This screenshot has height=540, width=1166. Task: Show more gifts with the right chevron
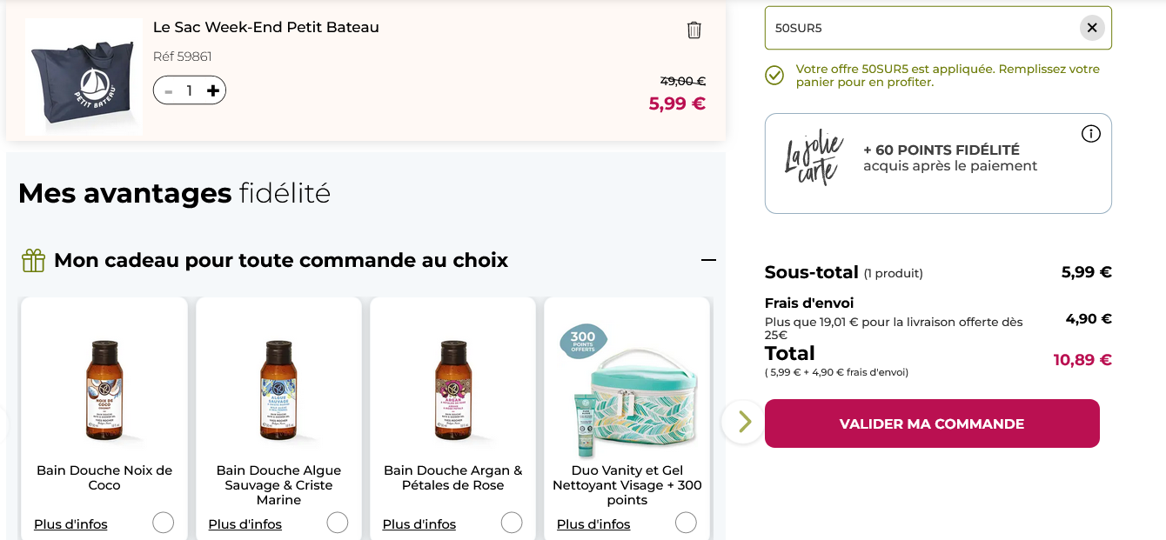[x=742, y=421]
